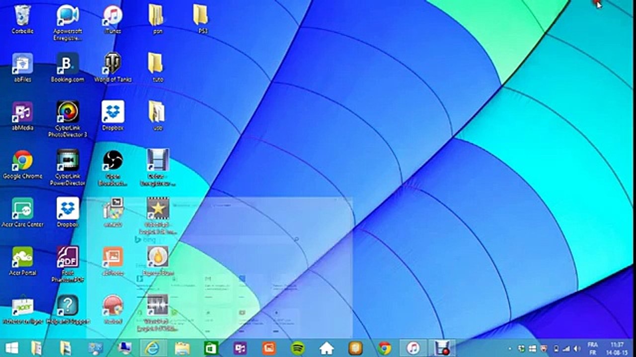
Task: Open File Explorer from the taskbar
Action: point(182,348)
